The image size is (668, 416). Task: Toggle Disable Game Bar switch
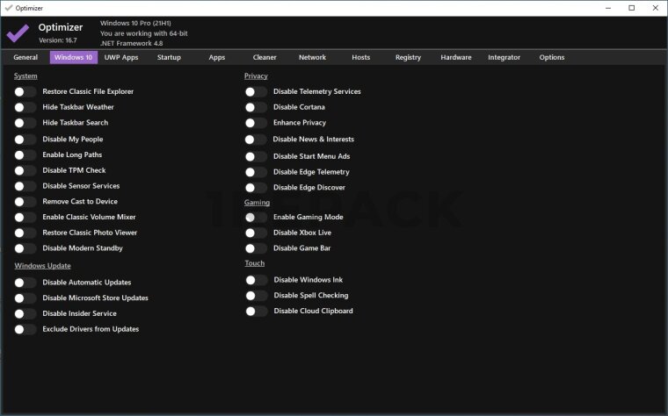[x=256, y=248]
